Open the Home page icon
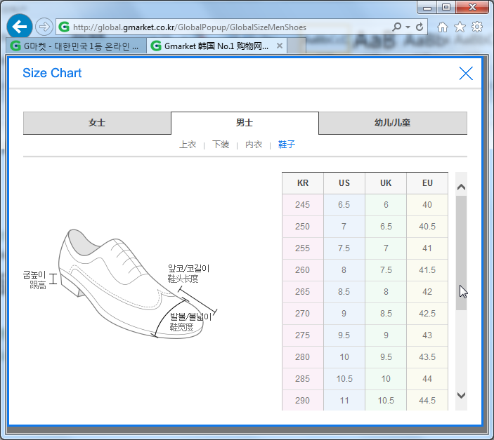Screen dimensions: 494x440 (443, 27)
